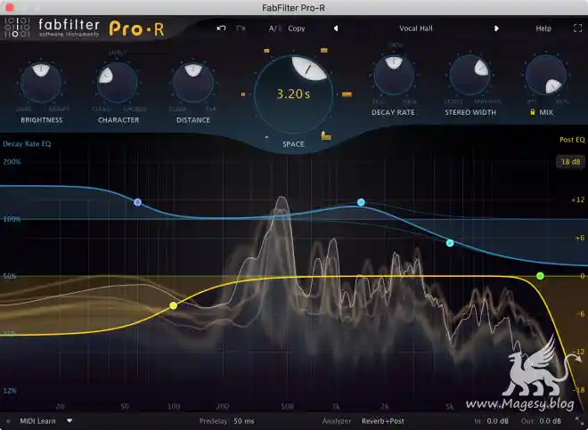Select the cathedral room icon beside Space label
The image size is (588, 430).
pyautogui.click(x=326, y=135)
